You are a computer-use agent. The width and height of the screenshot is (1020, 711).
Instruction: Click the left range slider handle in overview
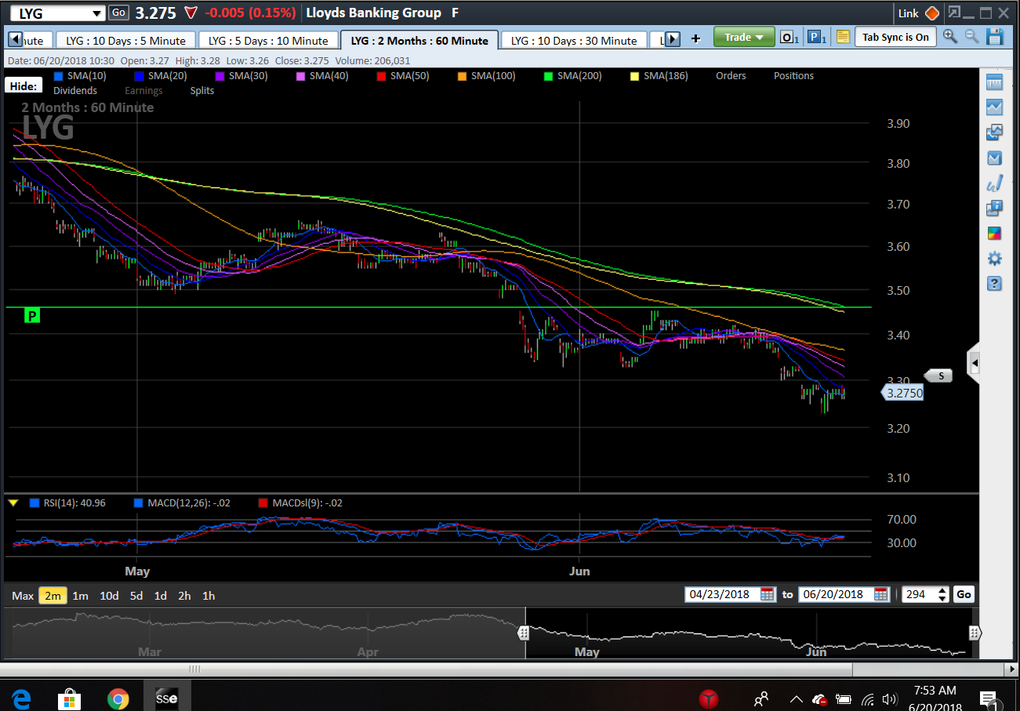(524, 632)
